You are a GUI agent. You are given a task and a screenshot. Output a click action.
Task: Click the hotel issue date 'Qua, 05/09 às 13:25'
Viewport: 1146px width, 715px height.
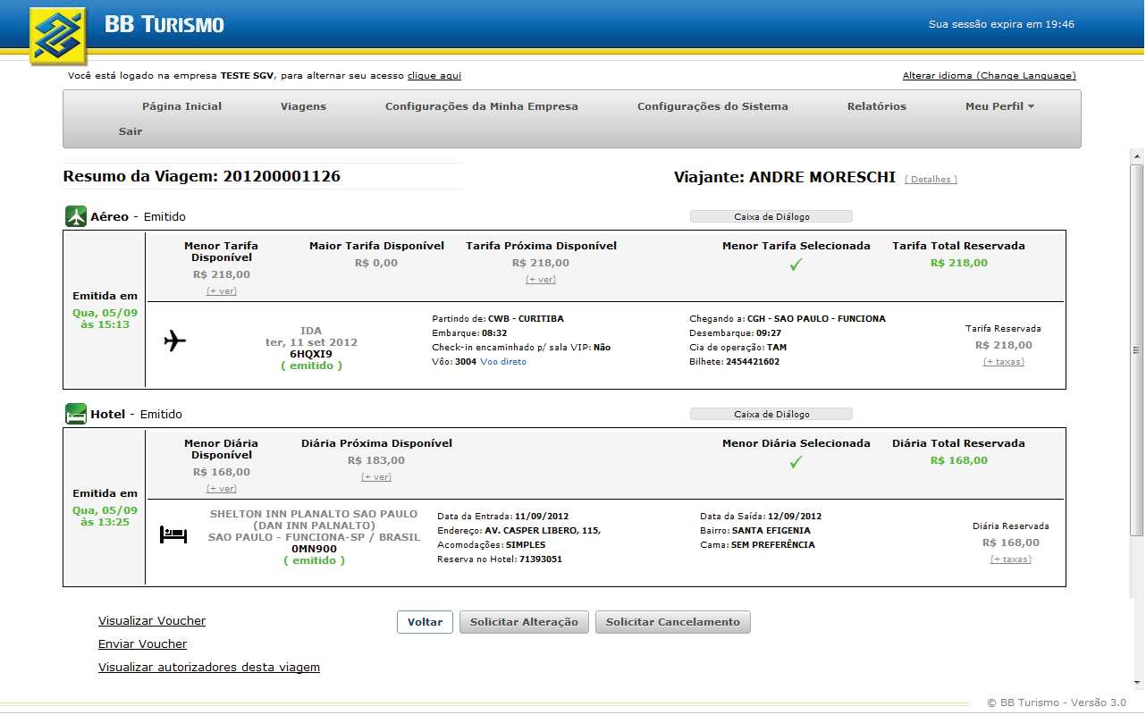105,516
